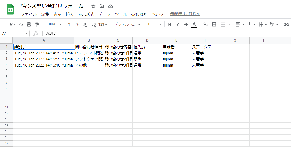
Task: Activate the paint format tool
Action: pos(37,24)
